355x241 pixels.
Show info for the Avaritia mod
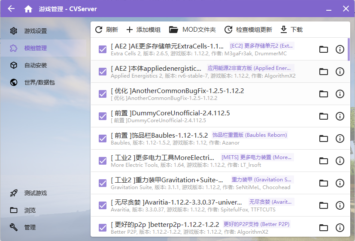(340, 205)
